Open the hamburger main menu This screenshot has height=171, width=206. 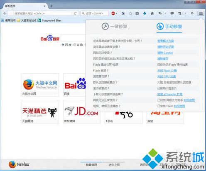click(201, 13)
